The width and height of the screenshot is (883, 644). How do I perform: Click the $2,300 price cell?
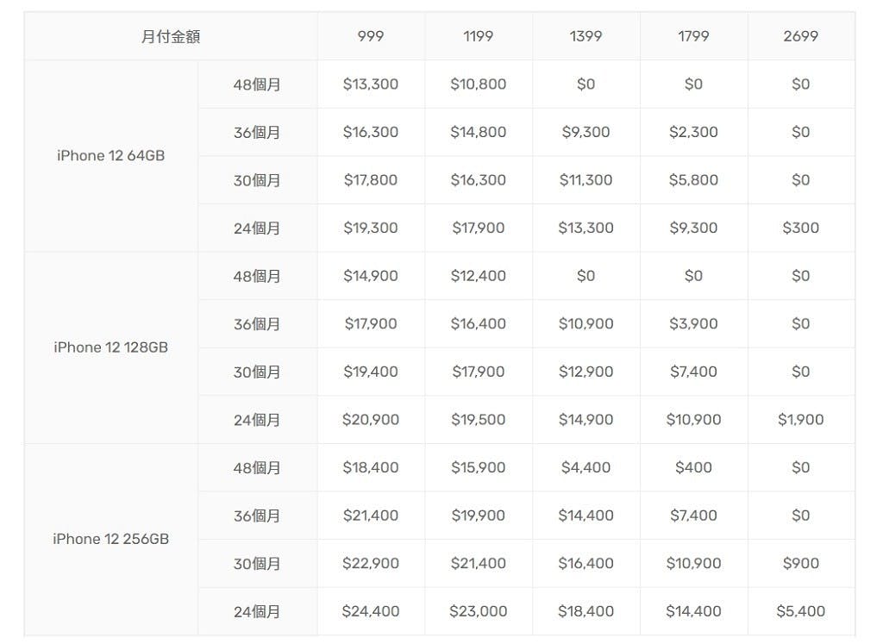pos(693,132)
